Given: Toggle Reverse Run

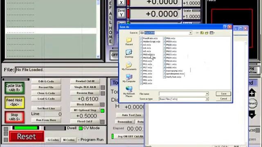Looking at the screenshot, I should pyautogui.click(x=85, y=93).
